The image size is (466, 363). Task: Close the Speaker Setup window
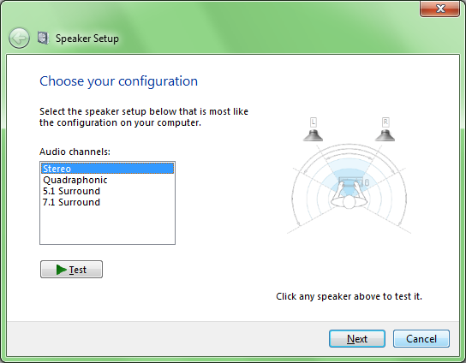point(439,9)
